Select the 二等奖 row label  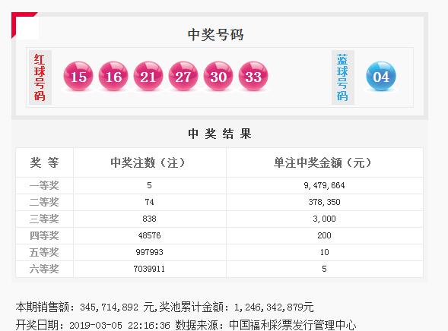pyautogui.click(x=44, y=202)
